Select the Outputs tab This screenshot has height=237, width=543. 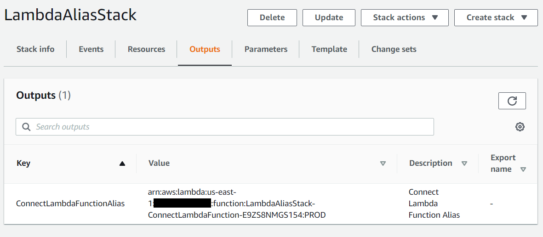pos(205,49)
